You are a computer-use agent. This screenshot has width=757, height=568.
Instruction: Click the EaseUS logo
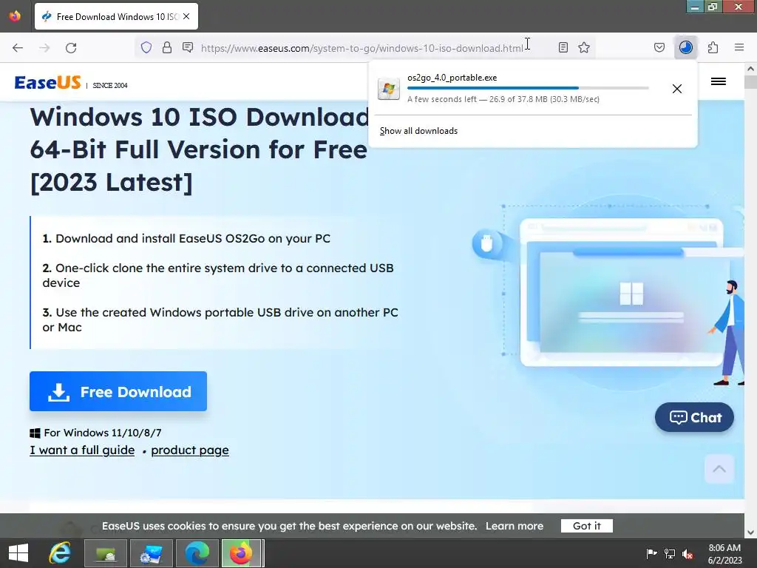point(47,82)
